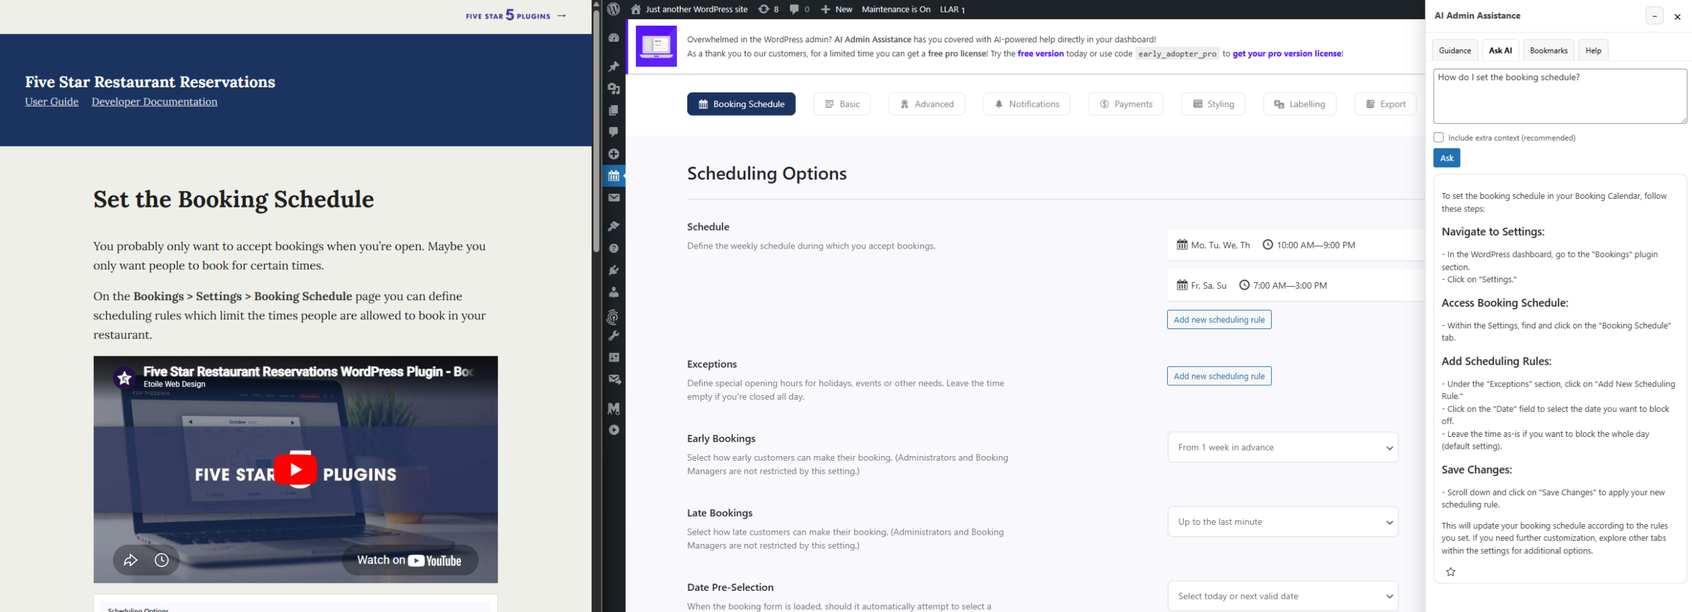Select the Ask AI tab
Viewport: 1692px width, 612px height.
(x=1500, y=50)
